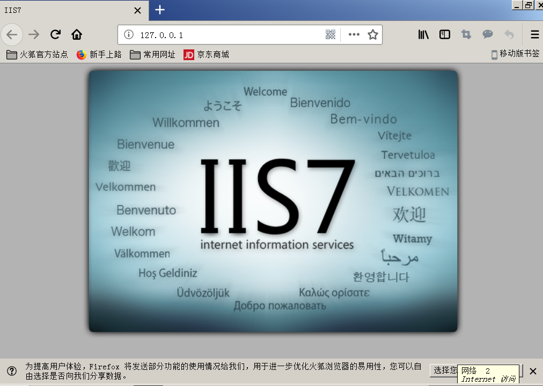The width and height of the screenshot is (543, 386).
Task: Take a screenshot with the crop tool
Action: tap(466, 34)
